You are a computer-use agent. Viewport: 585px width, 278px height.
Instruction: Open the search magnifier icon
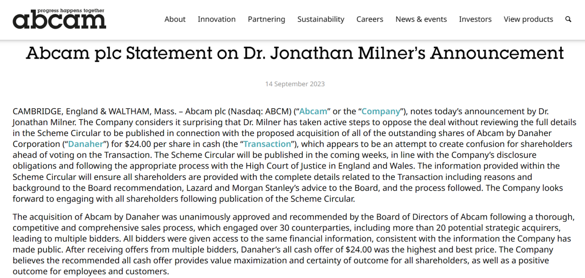click(568, 19)
